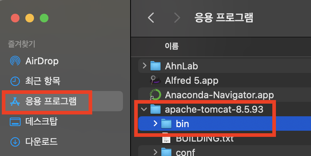Click the yellow minimize window button
The height and width of the screenshot is (156, 311).
pos(30,18)
